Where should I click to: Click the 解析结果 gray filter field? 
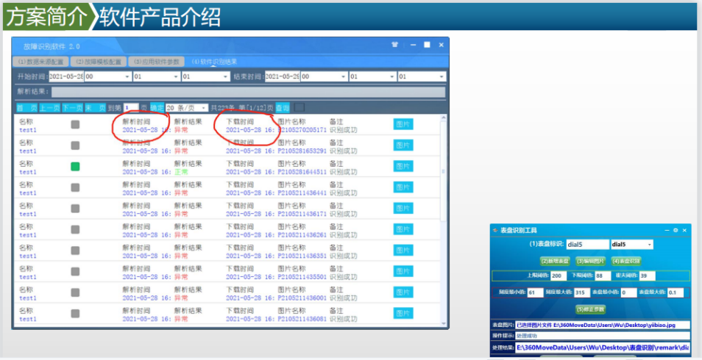click(x=249, y=92)
